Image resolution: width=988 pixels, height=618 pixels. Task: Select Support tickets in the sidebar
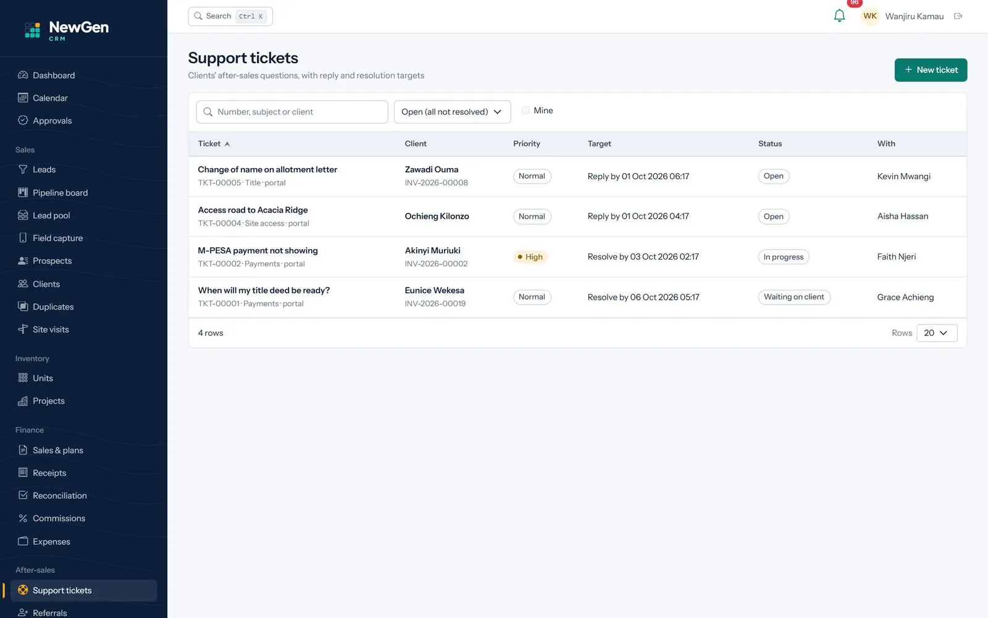[83, 590]
